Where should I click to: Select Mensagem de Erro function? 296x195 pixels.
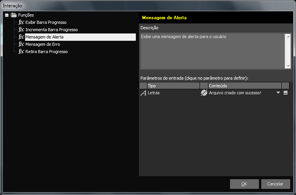[42, 44]
